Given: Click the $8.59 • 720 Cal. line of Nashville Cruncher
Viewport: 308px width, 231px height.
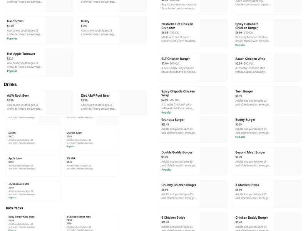Looking at the screenshot, I should (x=171, y=33).
